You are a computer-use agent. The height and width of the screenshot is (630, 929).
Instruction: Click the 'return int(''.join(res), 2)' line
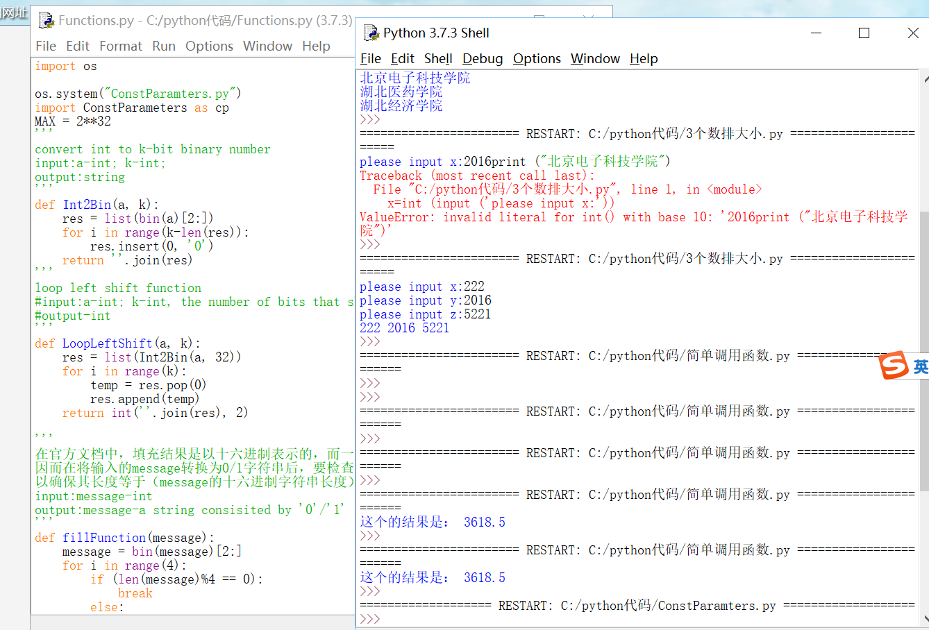pos(155,413)
